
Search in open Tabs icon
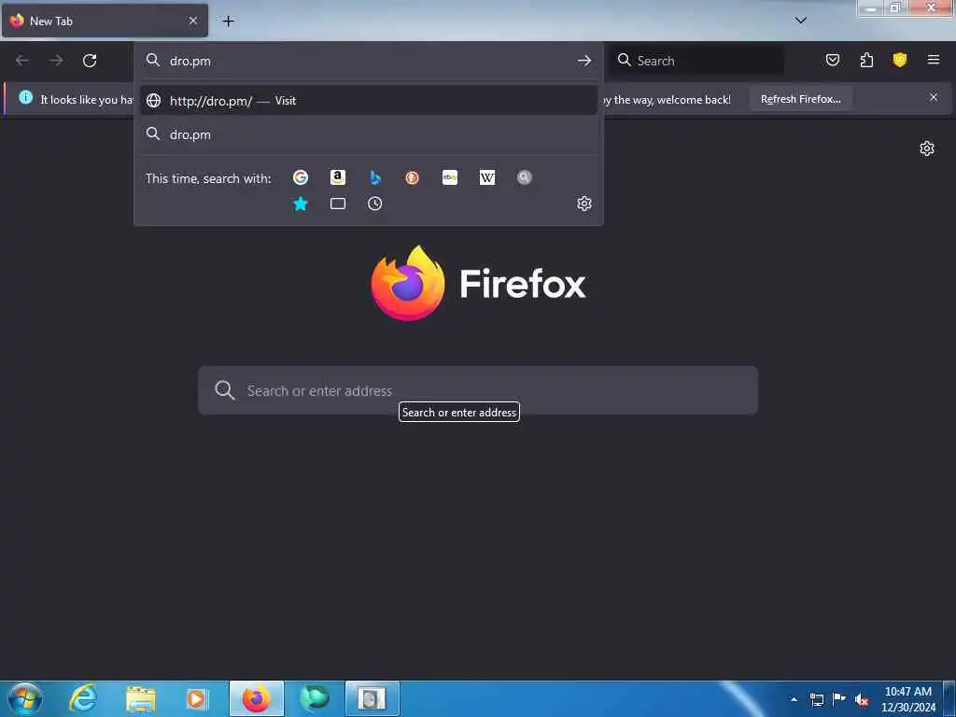338,204
